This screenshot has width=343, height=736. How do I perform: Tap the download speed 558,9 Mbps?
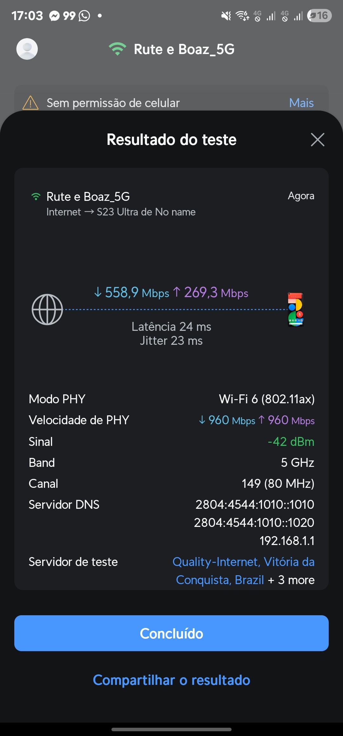[132, 293]
